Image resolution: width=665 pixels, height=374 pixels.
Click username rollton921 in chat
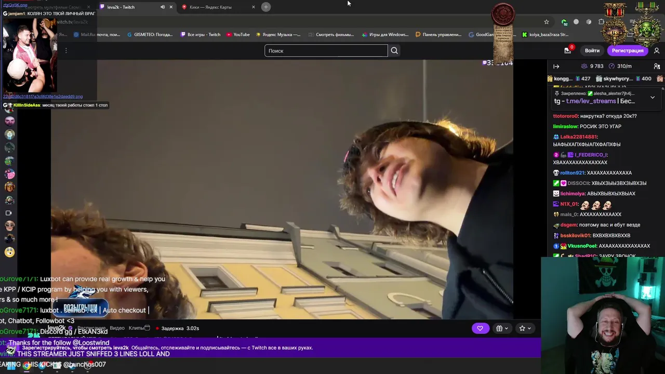(x=572, y=173)
